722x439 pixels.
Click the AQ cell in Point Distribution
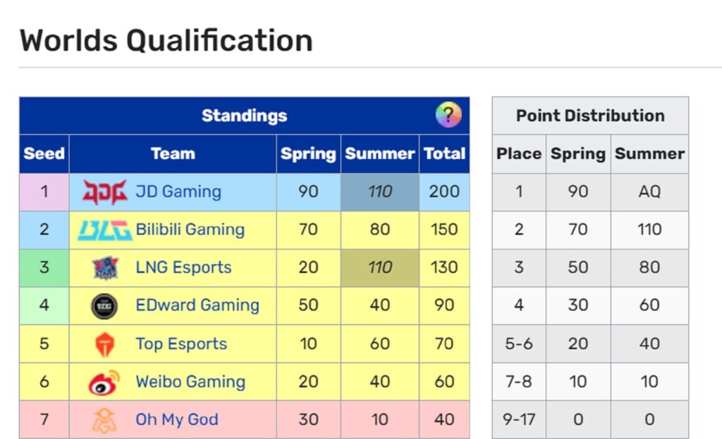click(x=649, y=192)
